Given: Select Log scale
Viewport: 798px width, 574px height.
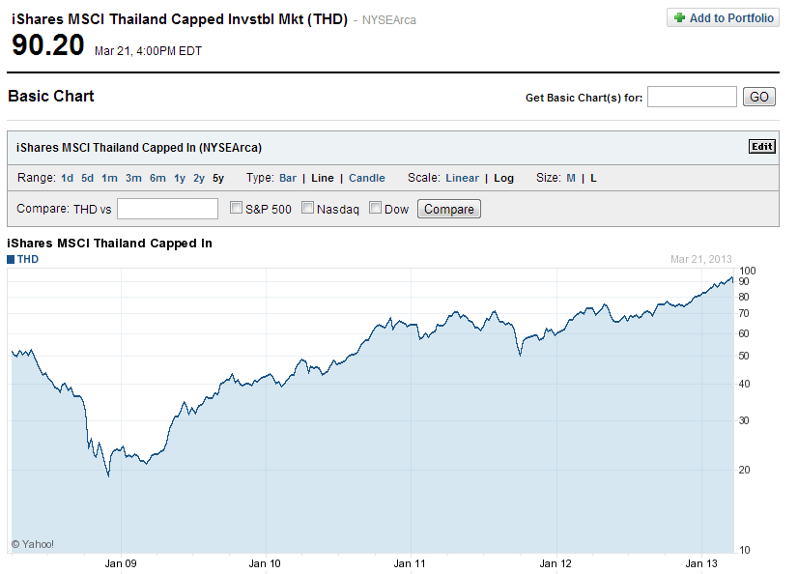Looking at the screenshot, I should (x=504, y=178).
